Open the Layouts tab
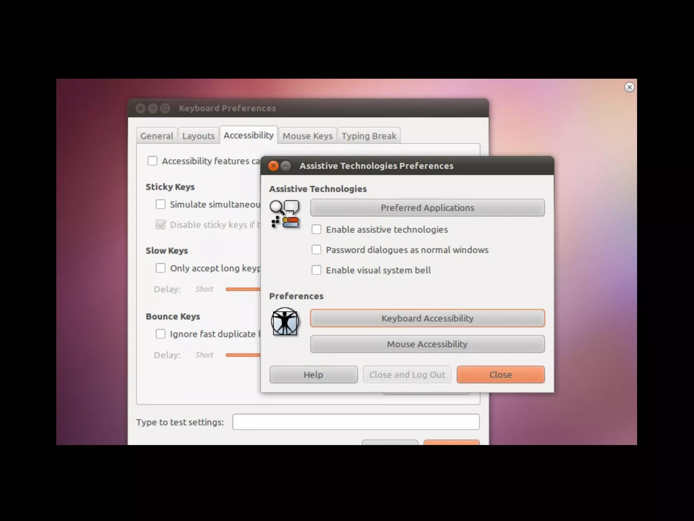Viewport: 694px width, 521px height. [198, 136]
